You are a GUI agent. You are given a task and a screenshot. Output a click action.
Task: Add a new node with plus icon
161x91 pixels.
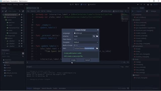pyautogui.click(x=3, y=11)
